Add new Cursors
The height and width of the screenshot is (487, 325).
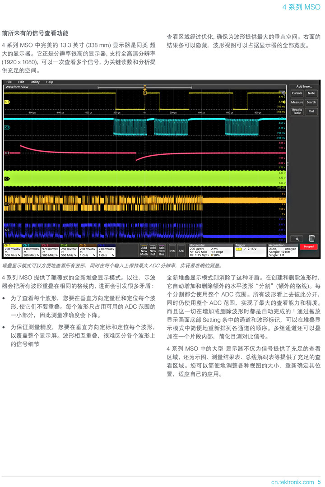pyautogui.click(x=297, y=93)
